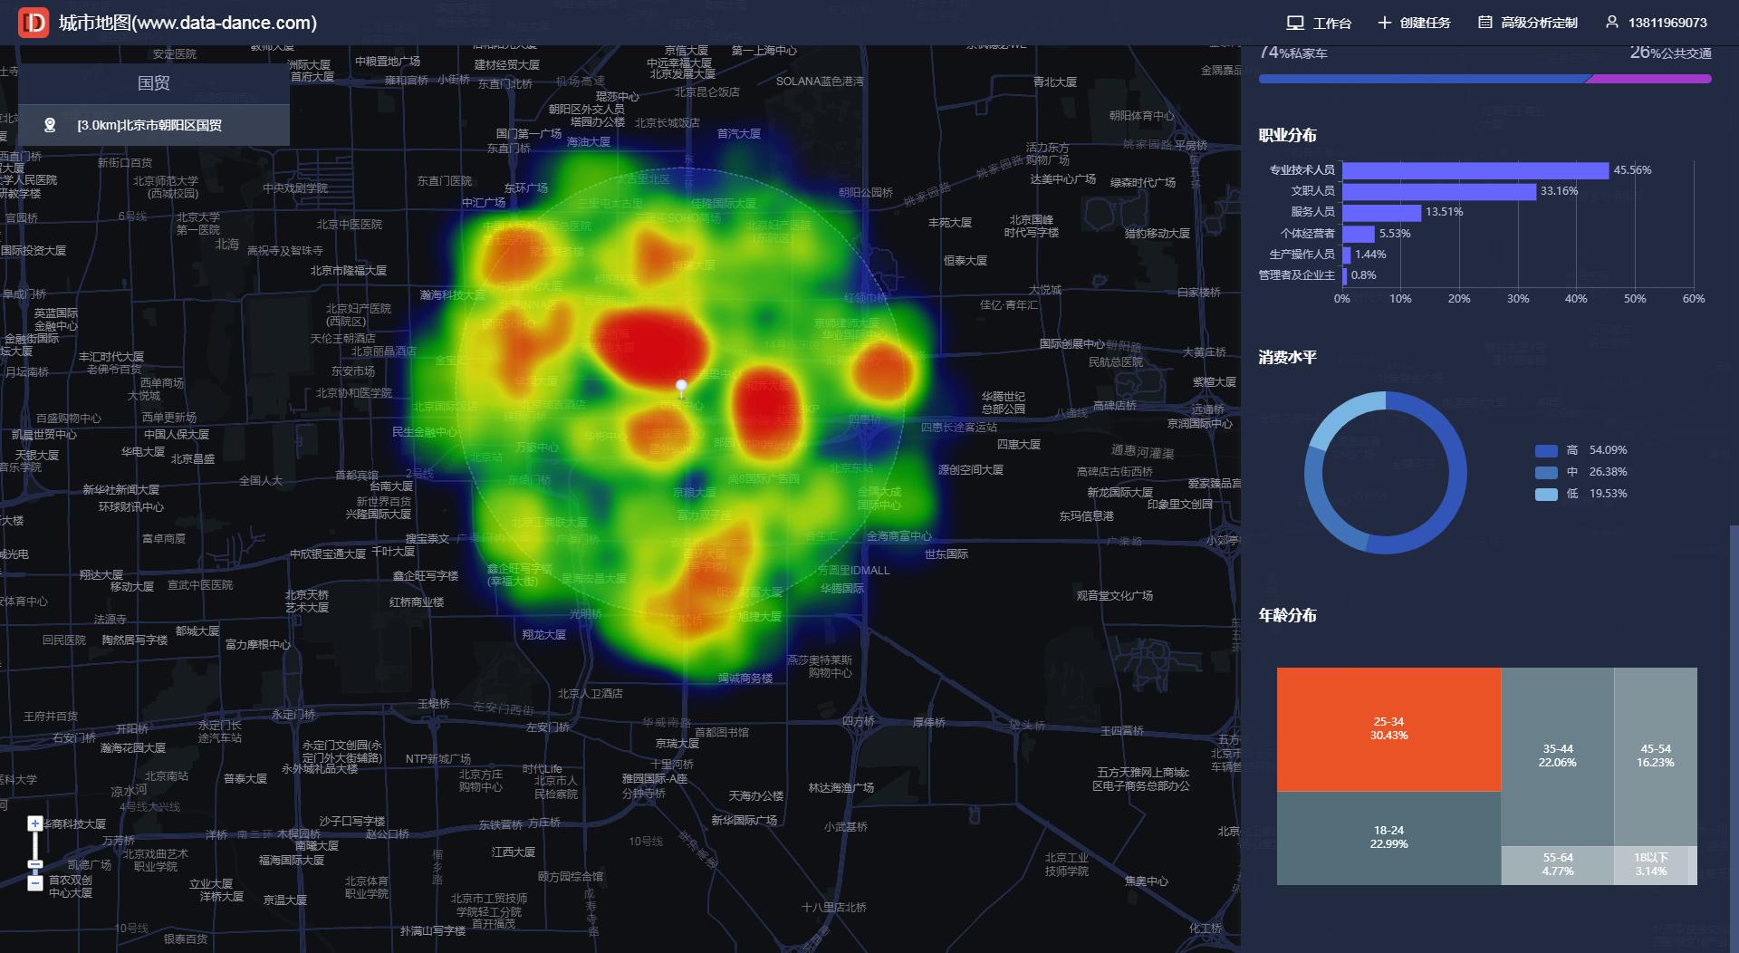Toggle the 低 consumption legend item
Image resolution: width=1739 pixels, height=953 pixels.
pos(1580,494)
